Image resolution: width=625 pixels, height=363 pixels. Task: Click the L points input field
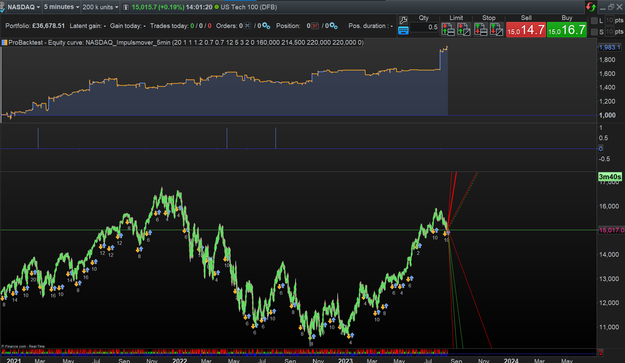tap(609, 20)
